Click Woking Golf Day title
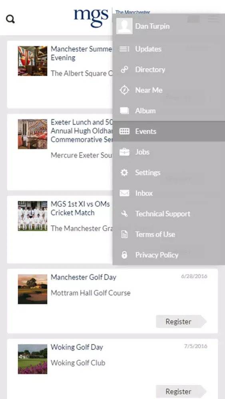225x399 pixels. pyautogui.click(x=77, y=347)
